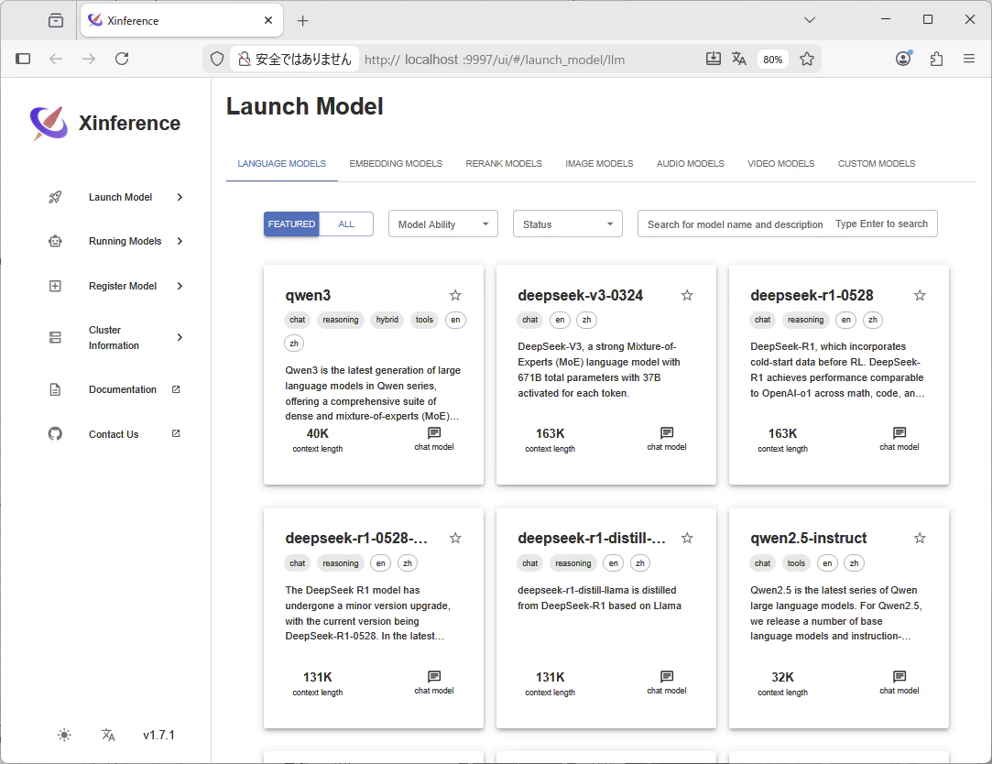The width and height of the screenshot is (992, 764).
Task: Expand the Launch Model chevron
Action: pos(180,197)
